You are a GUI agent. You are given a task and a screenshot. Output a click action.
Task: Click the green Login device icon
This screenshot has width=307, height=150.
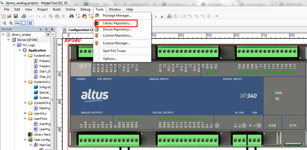click(169, 16)
